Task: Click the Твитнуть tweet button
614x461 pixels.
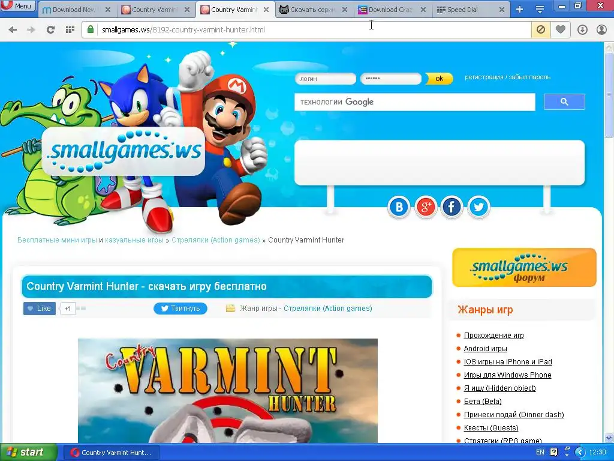Action: 180,309
